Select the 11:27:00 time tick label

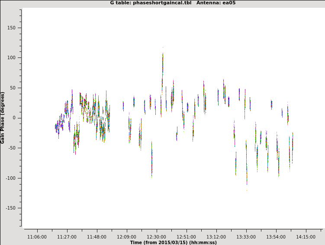[67, 237]
